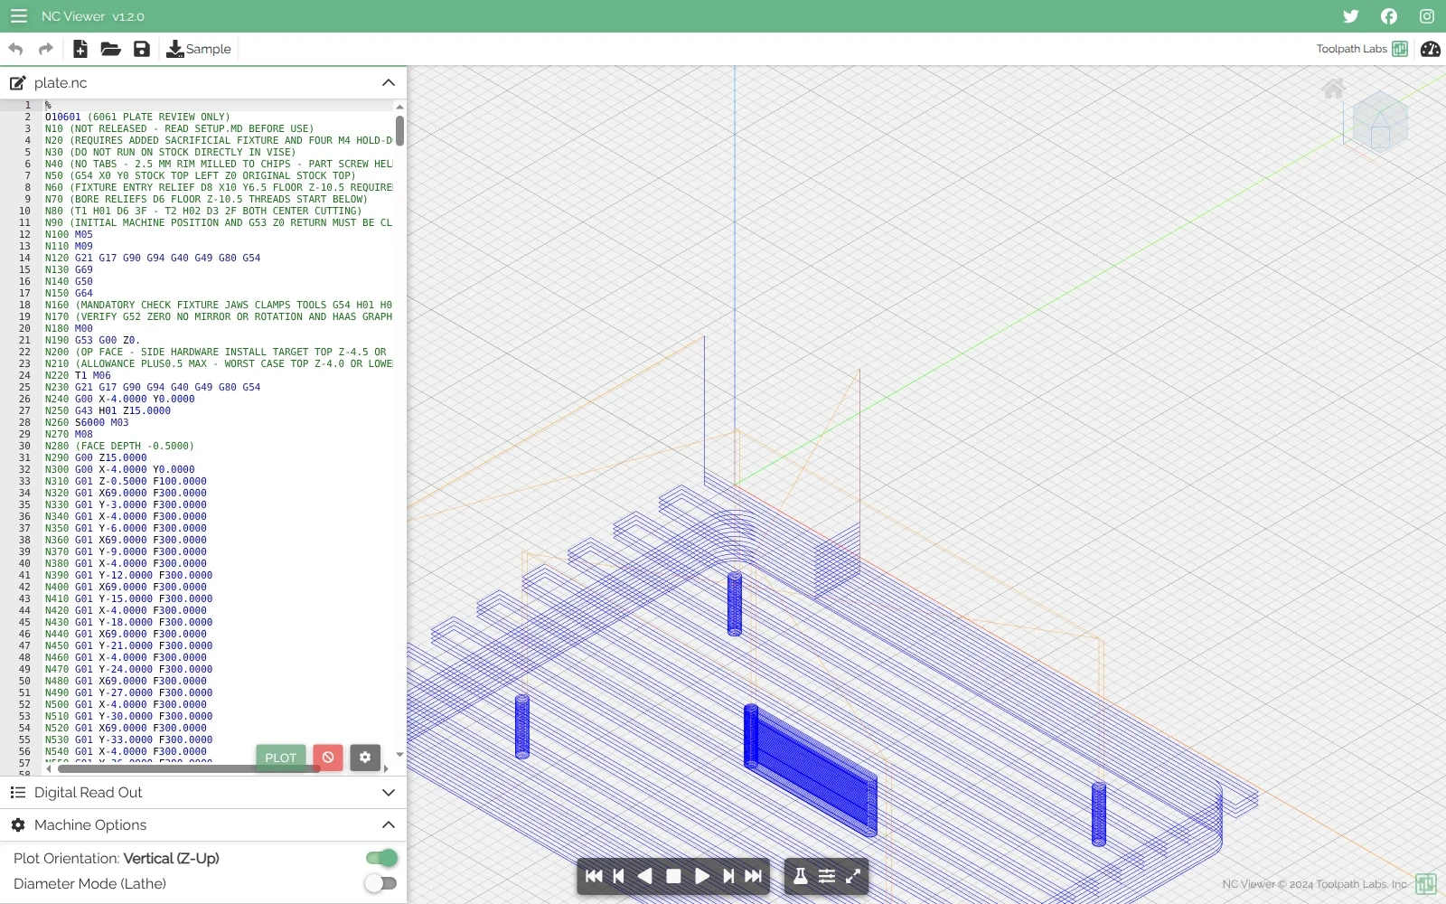The height and width of the screenshot is (904, 1446).
Task: Click code line N180 M00
Action: (x=69, y=328)
